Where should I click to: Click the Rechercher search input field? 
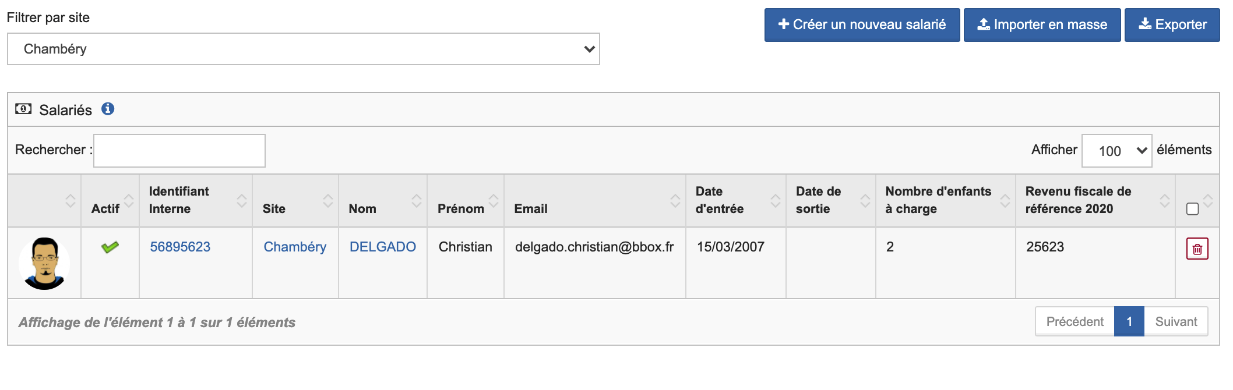point(179,151)
